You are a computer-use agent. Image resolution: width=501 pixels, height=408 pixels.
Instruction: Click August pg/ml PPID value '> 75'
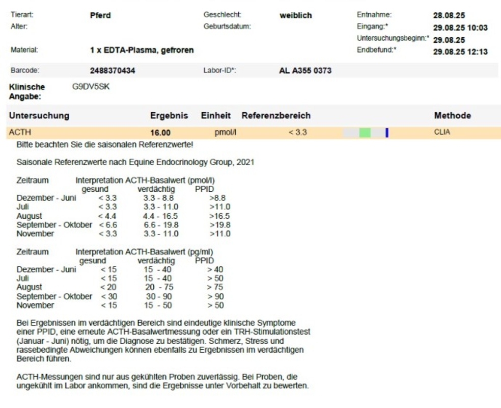tap(215, 287)
